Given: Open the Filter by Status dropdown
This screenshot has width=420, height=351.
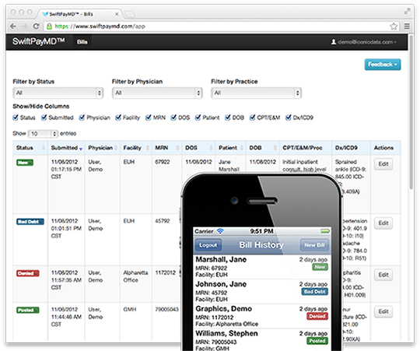Looking at the screenshot, I should [x=58, y=93].
